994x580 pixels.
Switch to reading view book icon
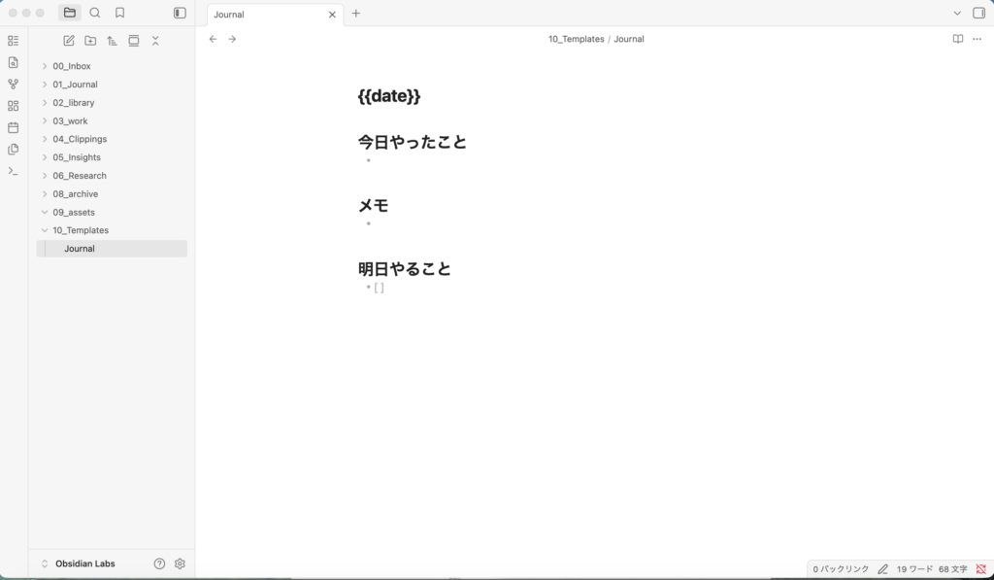point(958,39)
